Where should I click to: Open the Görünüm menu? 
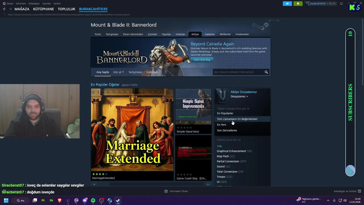21,3
